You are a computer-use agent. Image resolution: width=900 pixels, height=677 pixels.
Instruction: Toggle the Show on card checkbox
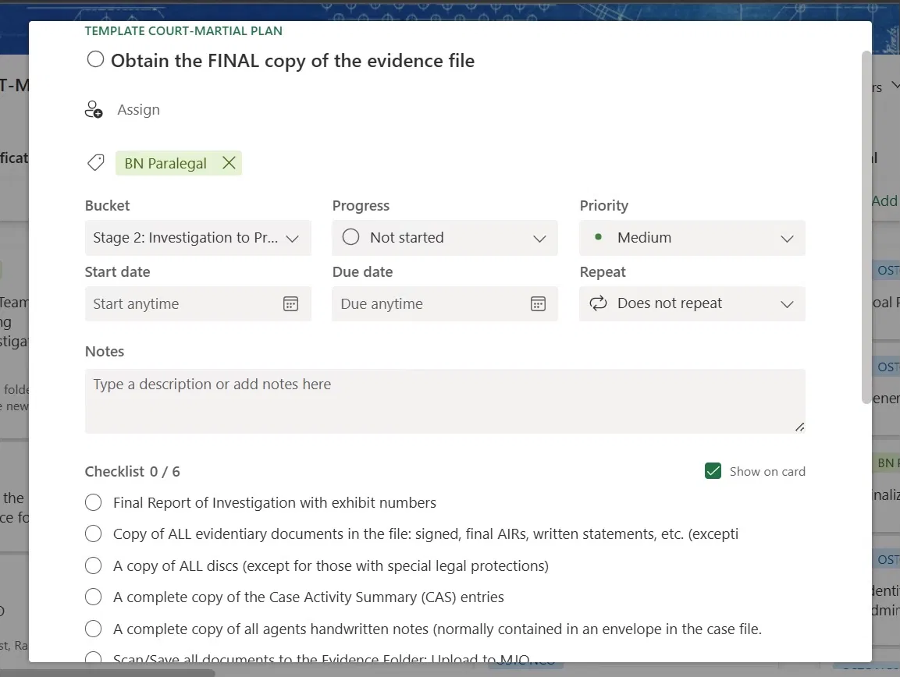[713, 471]
